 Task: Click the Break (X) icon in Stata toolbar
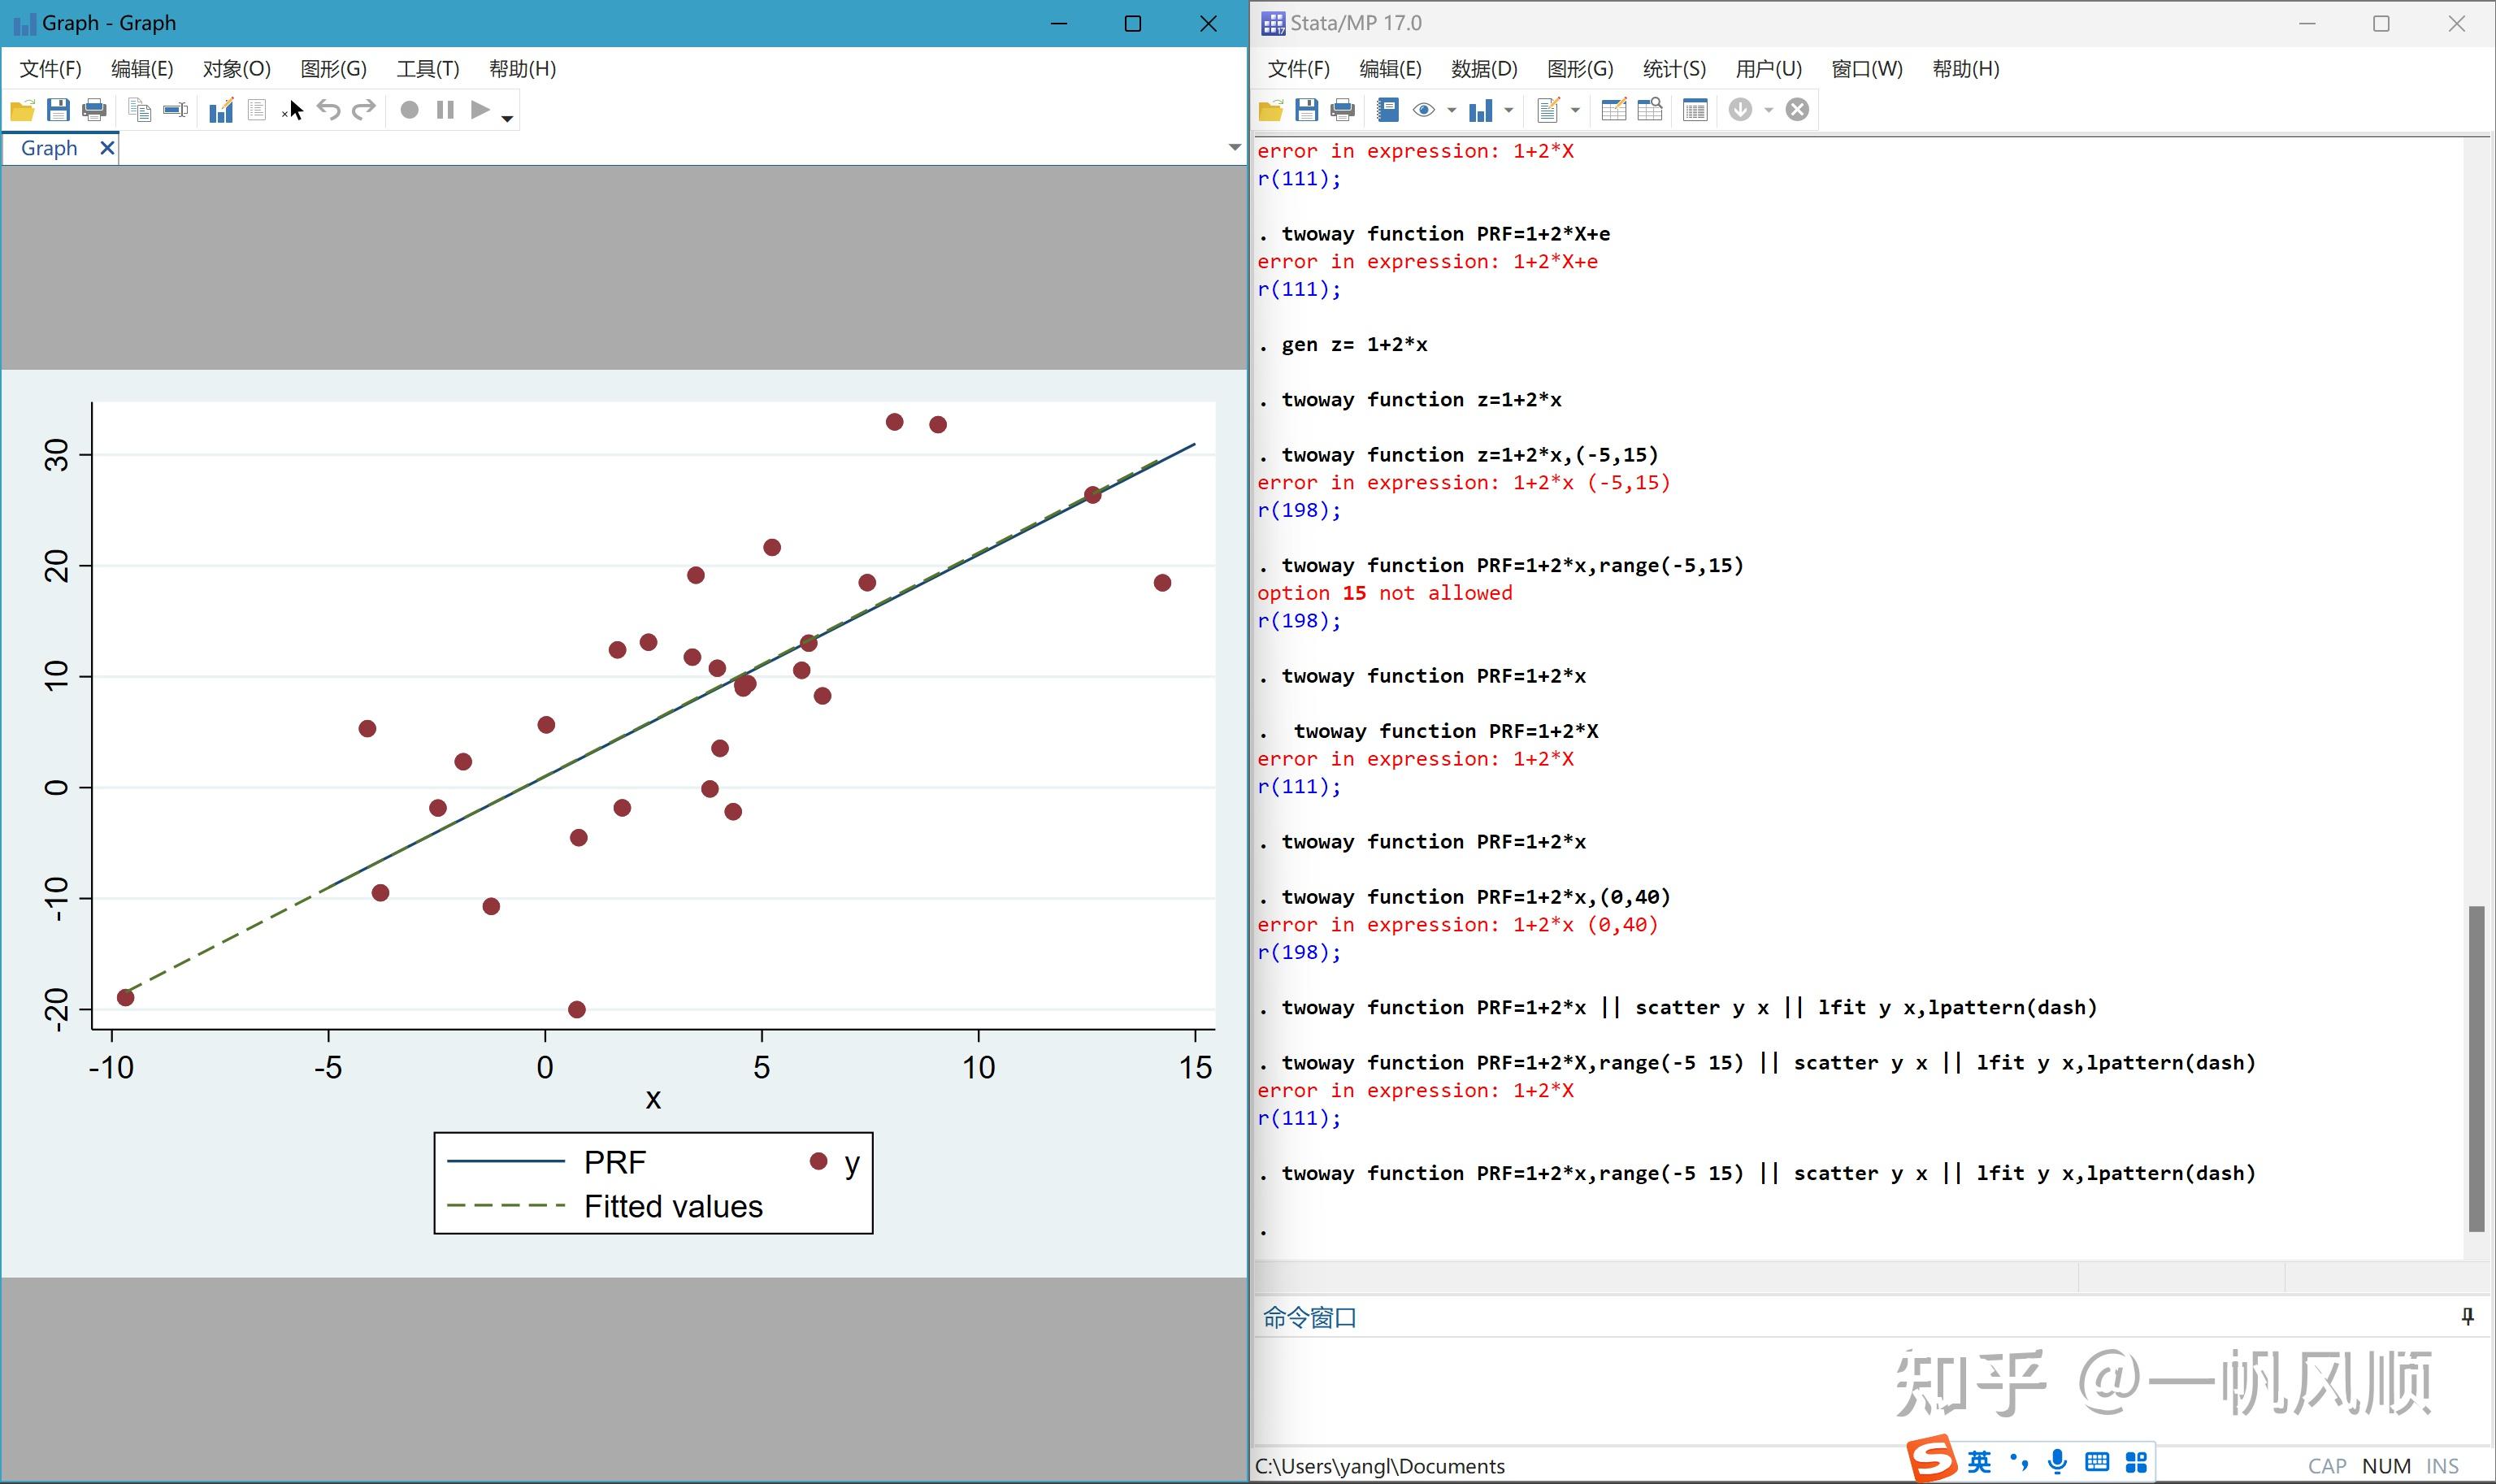pyautogui.click(x=1797, y=110)
